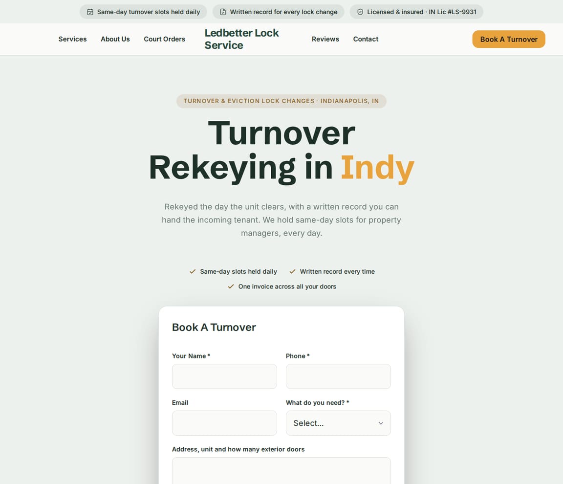Open Court Orders nav link
563x484 pixels.
[164, 39]
